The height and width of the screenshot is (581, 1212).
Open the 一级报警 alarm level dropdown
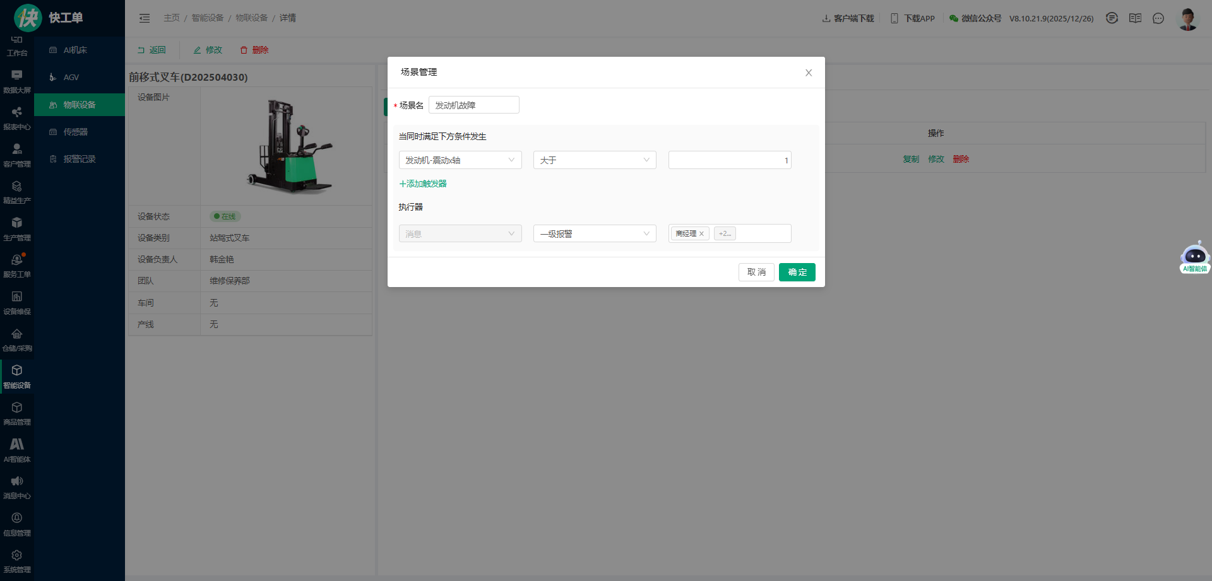pos(594,234)
